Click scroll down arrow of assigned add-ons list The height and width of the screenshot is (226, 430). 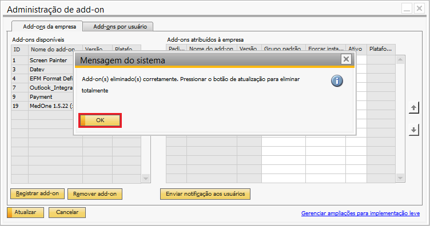click(400, 178)
